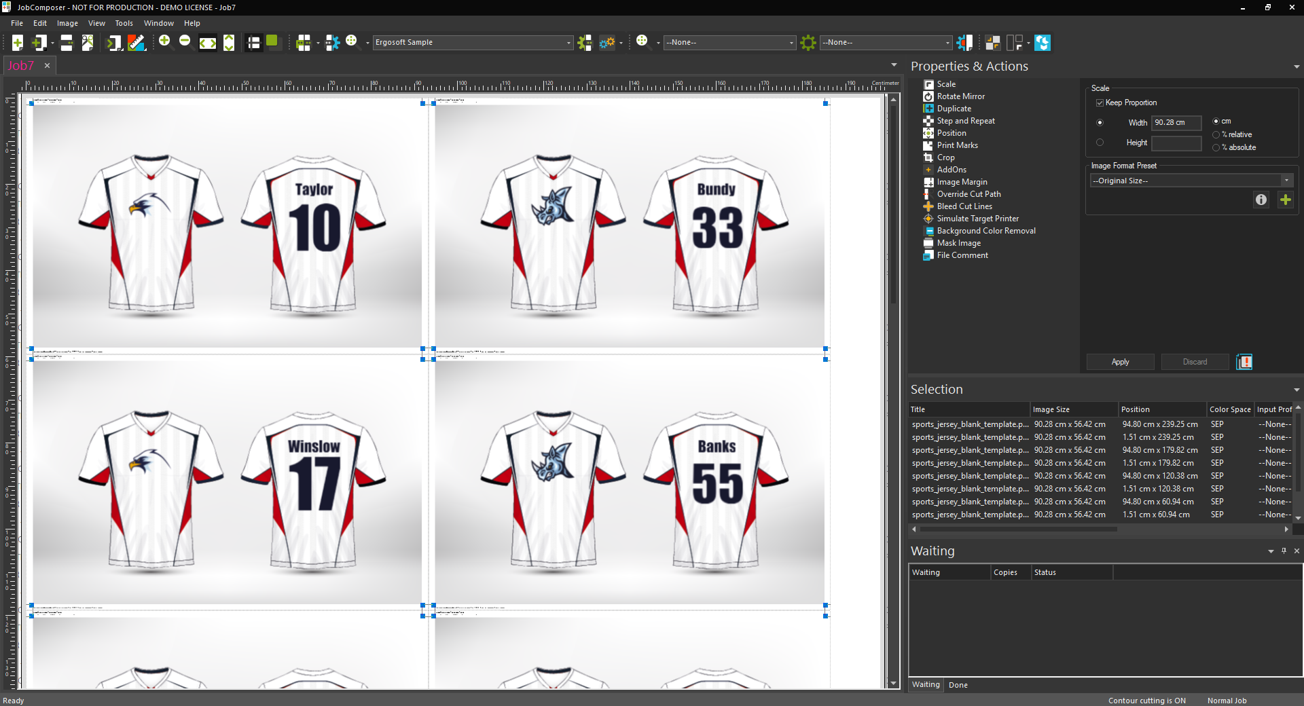The image size is (1304, 706).
Task: Expand the Properties & Actions panel menu arrow
Action: click(x=1297, y=67)
